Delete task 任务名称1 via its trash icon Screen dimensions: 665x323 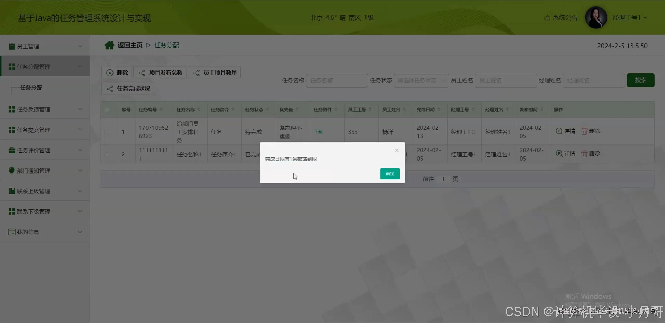(x=585, y=153)
